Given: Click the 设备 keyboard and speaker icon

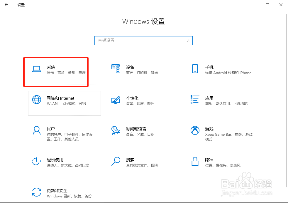Looking at the screenshot, I should point(116,69).
